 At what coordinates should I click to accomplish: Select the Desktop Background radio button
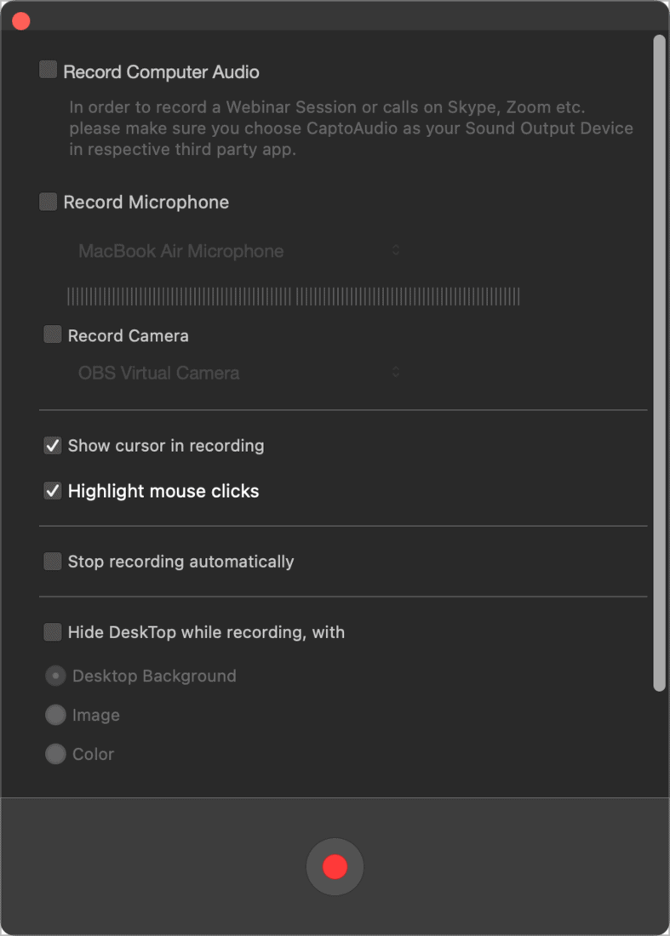55,675
